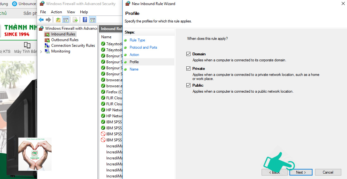Go to the Name wizard step
This screenshot has height=179, width=347.
pyautogui.click(x=134, y=69)
